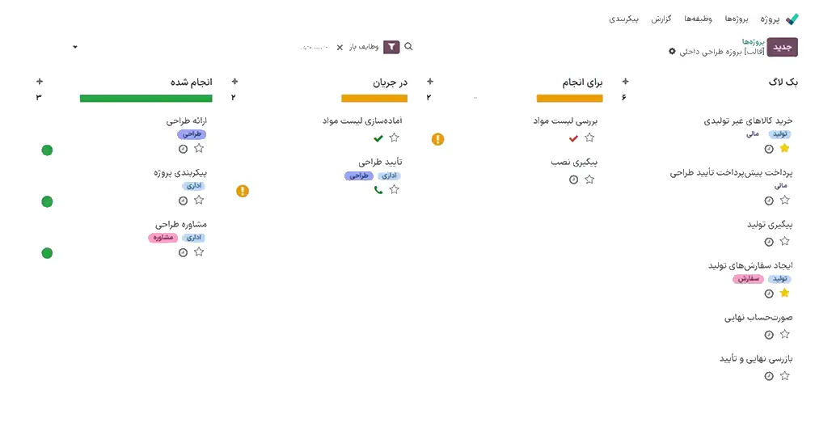This screenshot has height=448, width=815.
Task: Add a task in 'بک لاگ' column
Action: tap(625, 82)
